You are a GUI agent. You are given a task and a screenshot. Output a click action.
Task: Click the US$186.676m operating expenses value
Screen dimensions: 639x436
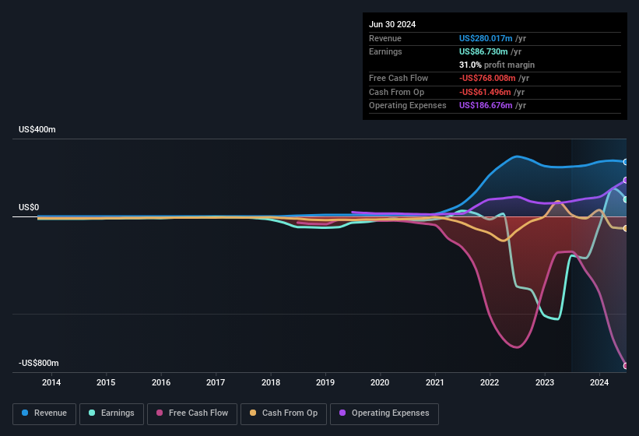coord(486,106)
